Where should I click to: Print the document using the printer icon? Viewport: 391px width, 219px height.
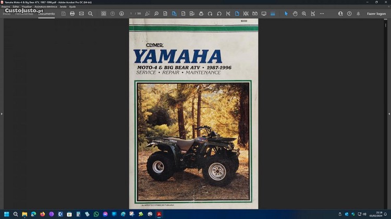[72, 14]
